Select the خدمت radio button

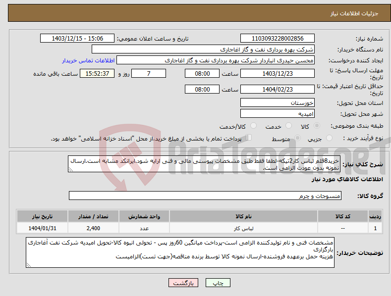[x=288, y=126]
